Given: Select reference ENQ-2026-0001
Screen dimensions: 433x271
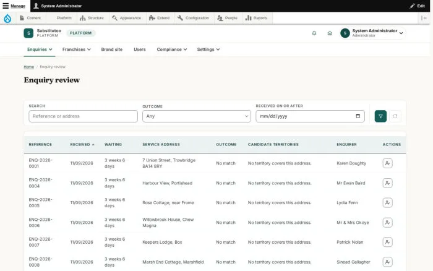Looking at the screenshot, I should [x=41, y=163].
